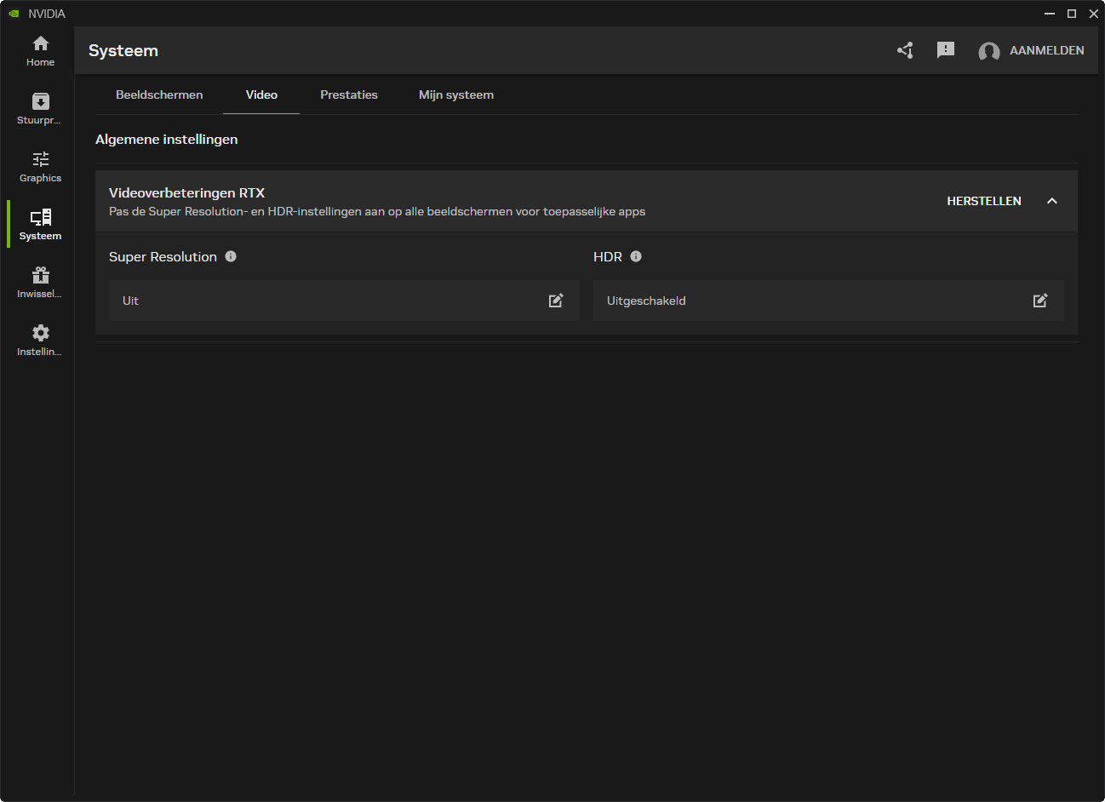This screenshot has width=1105, height=802.
Task: Select the Systeem sidebar icon
Action: 40,225
